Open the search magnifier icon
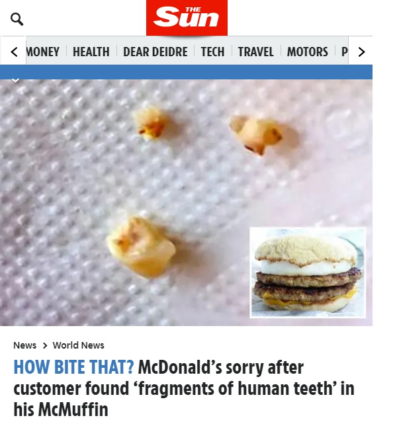Screen dimensions: 397x422 [x=17, y=19]
